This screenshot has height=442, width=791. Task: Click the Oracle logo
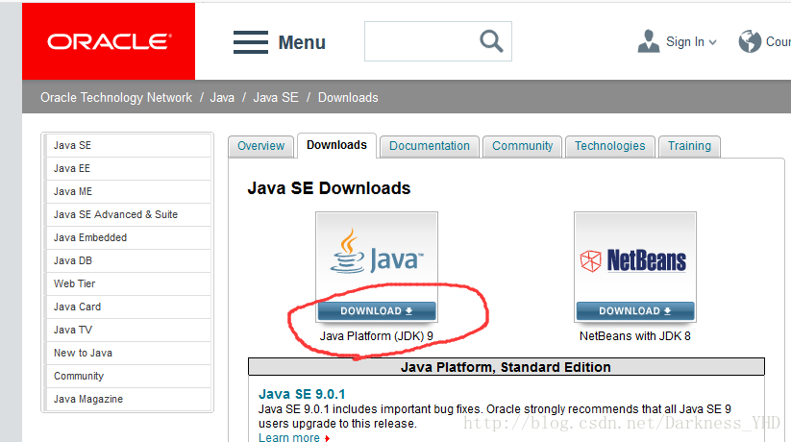coord(109,41)
